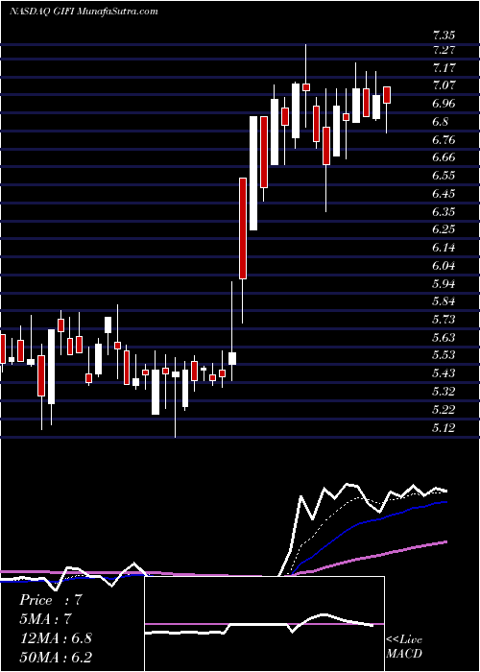This screenshot has width=480, height=672.
Task: Click the 6.55 price axis label
Action: [x=444, y=176]
